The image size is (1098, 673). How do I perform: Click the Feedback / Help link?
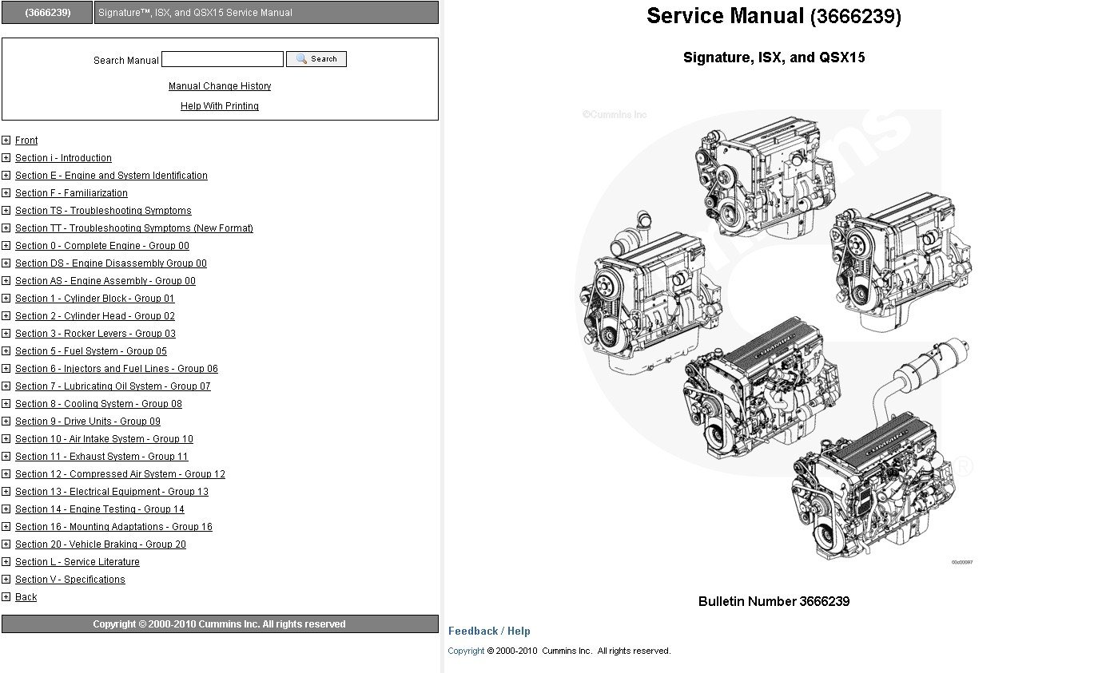[x=489, y=631]
